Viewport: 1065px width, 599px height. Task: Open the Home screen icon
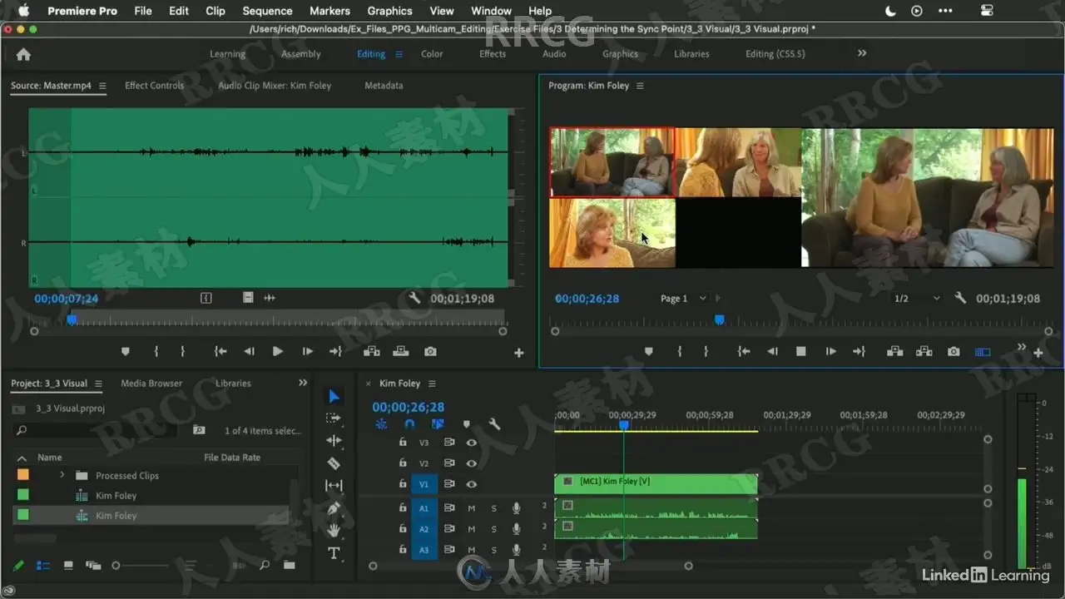coord(23,54)
